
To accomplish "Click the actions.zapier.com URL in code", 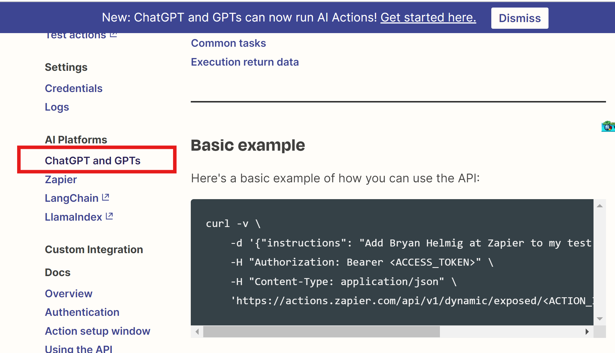I will coord(412,301).
